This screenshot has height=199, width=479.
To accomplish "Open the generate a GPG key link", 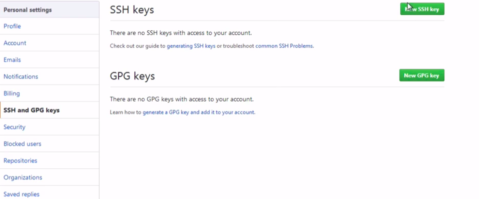I will pyautogui.click(x=198, y=112).
